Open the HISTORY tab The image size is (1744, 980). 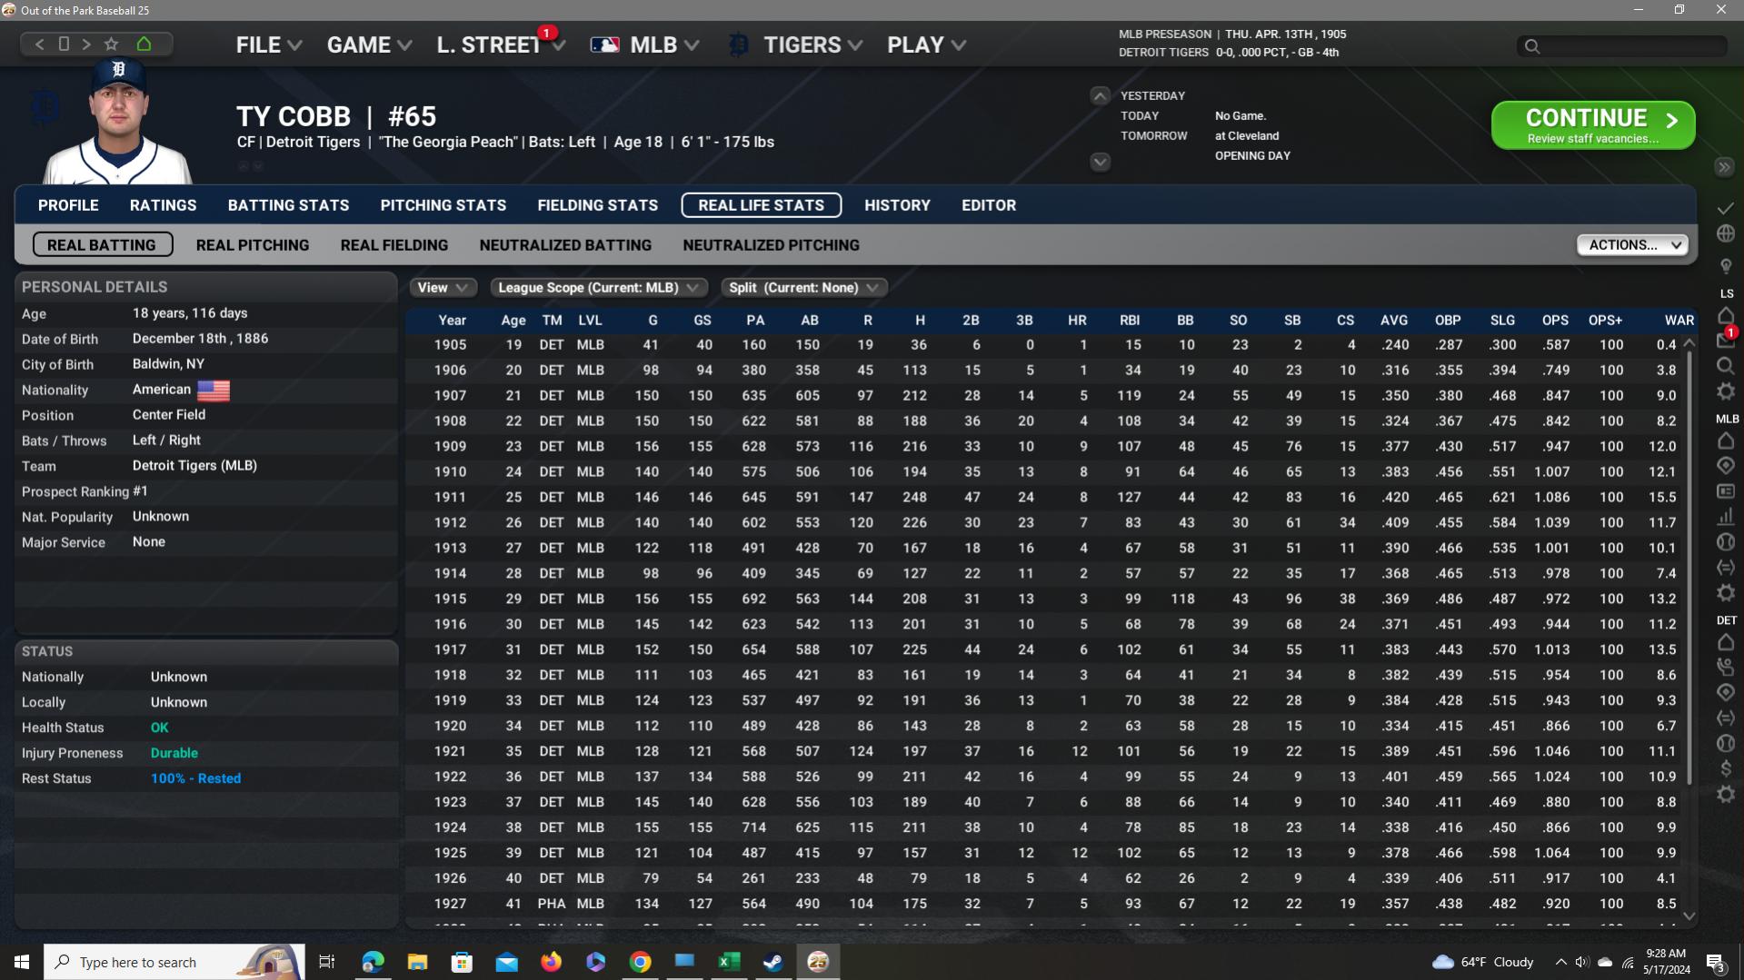(x=897, y=205)
